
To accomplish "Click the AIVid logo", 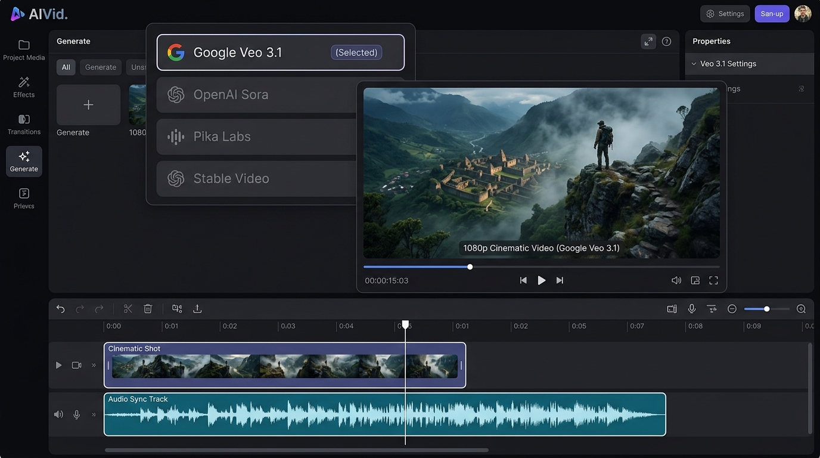I will click(x=39, y=14).
